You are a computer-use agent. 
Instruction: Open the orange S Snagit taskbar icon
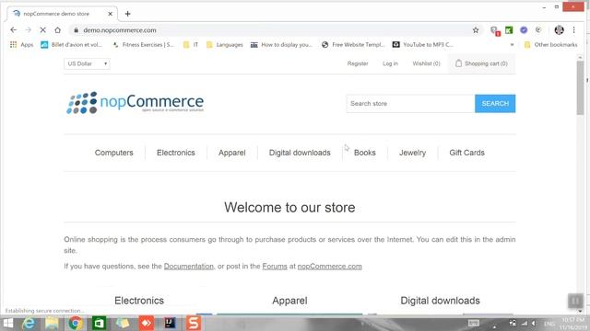coord(194,323)
